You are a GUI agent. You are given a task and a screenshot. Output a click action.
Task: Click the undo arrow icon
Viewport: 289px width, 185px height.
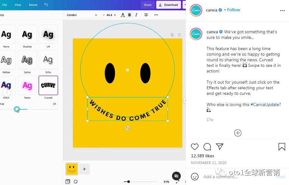point(46,5)
